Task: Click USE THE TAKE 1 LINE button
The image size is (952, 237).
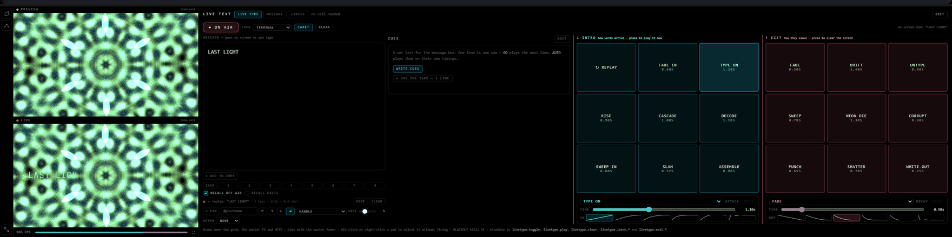Action: click(423, 78)
